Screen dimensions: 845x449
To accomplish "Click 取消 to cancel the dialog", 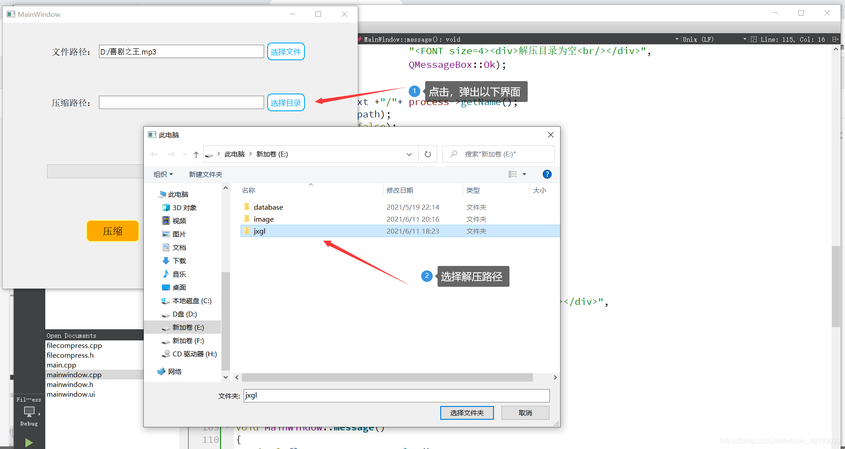I will [525, 413].
